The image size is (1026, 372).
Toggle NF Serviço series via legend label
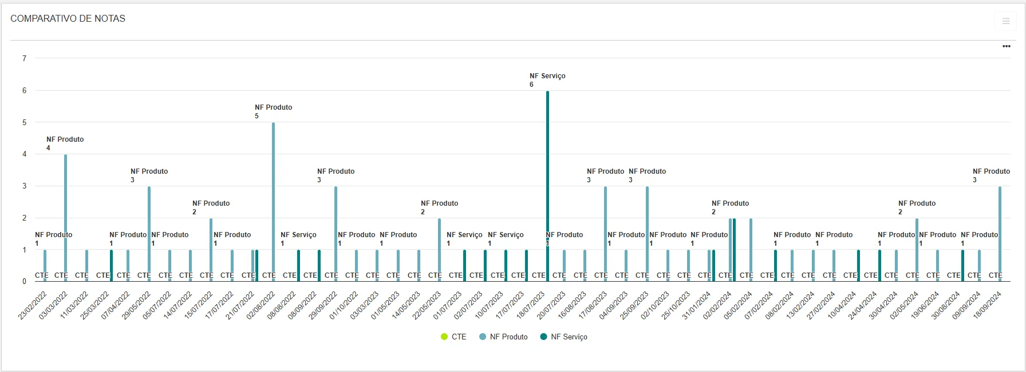[x=569, y=337]
